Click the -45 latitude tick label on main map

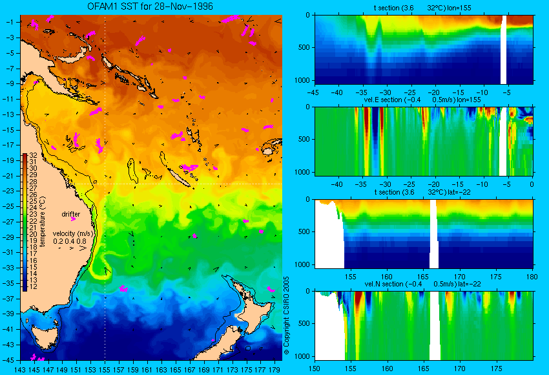8,360
